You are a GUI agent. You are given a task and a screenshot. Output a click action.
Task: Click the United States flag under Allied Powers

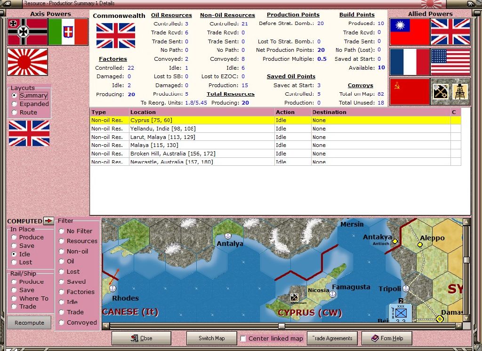(450, 62)
